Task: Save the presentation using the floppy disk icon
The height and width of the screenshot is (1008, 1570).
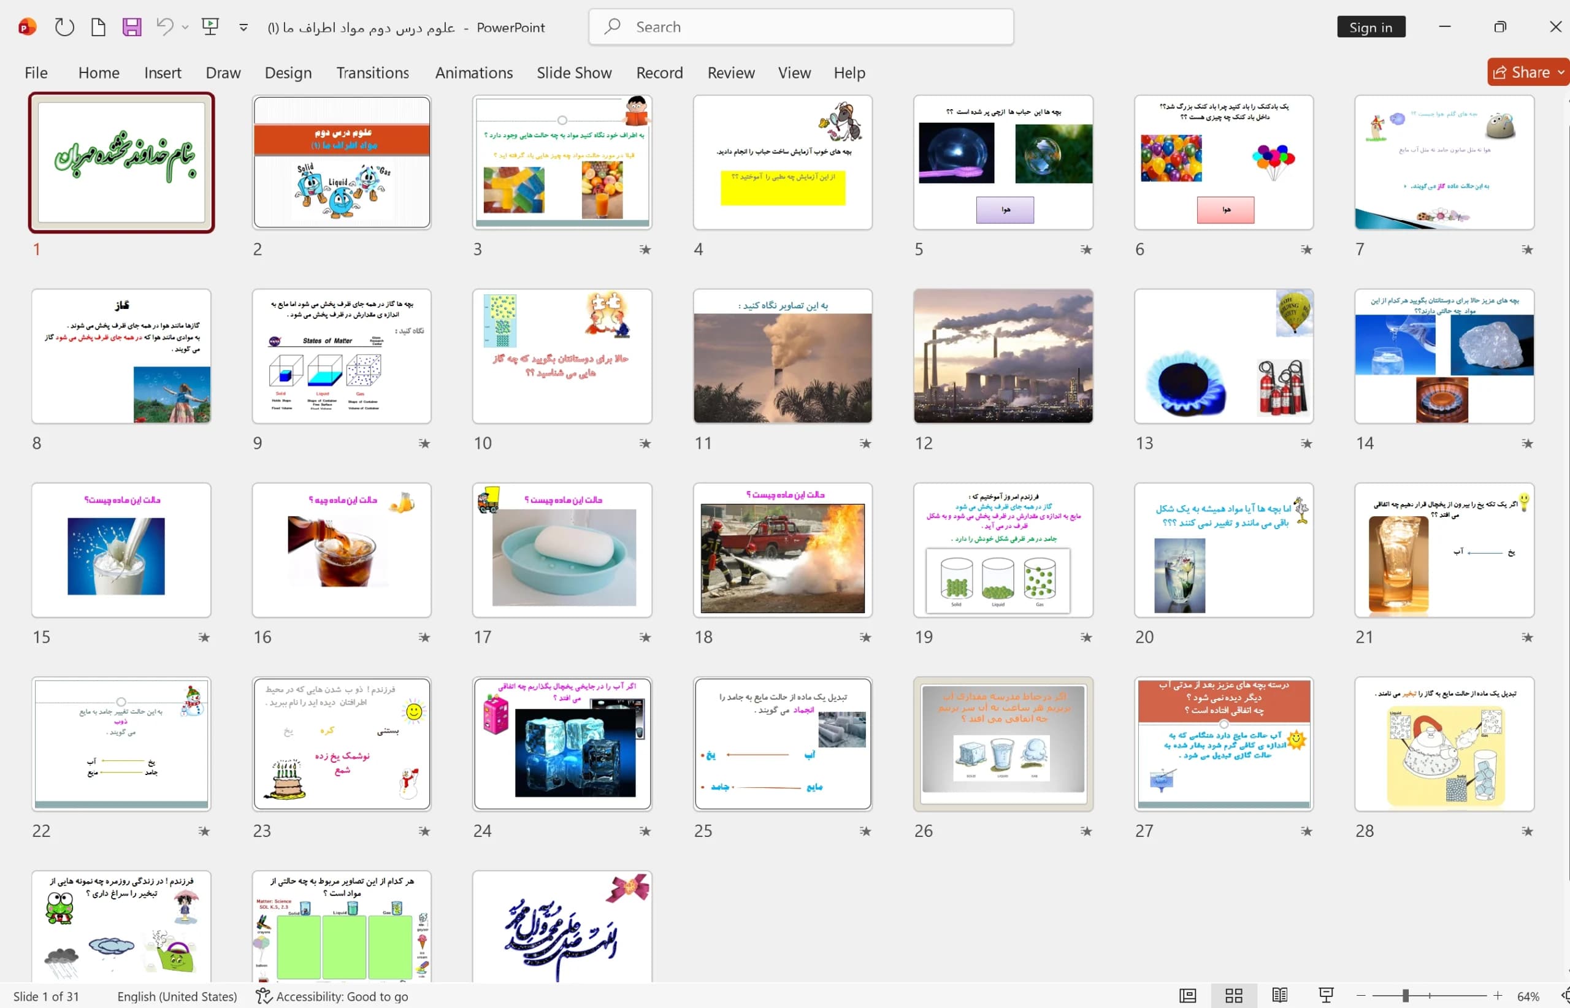Action: [x=132, y=27]
